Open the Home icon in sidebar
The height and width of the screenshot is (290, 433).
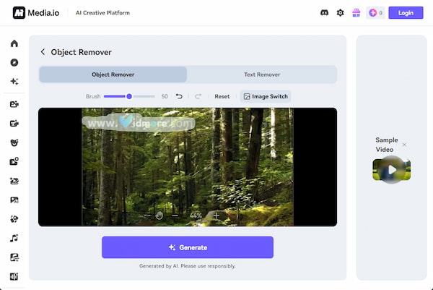click(14, 43)
